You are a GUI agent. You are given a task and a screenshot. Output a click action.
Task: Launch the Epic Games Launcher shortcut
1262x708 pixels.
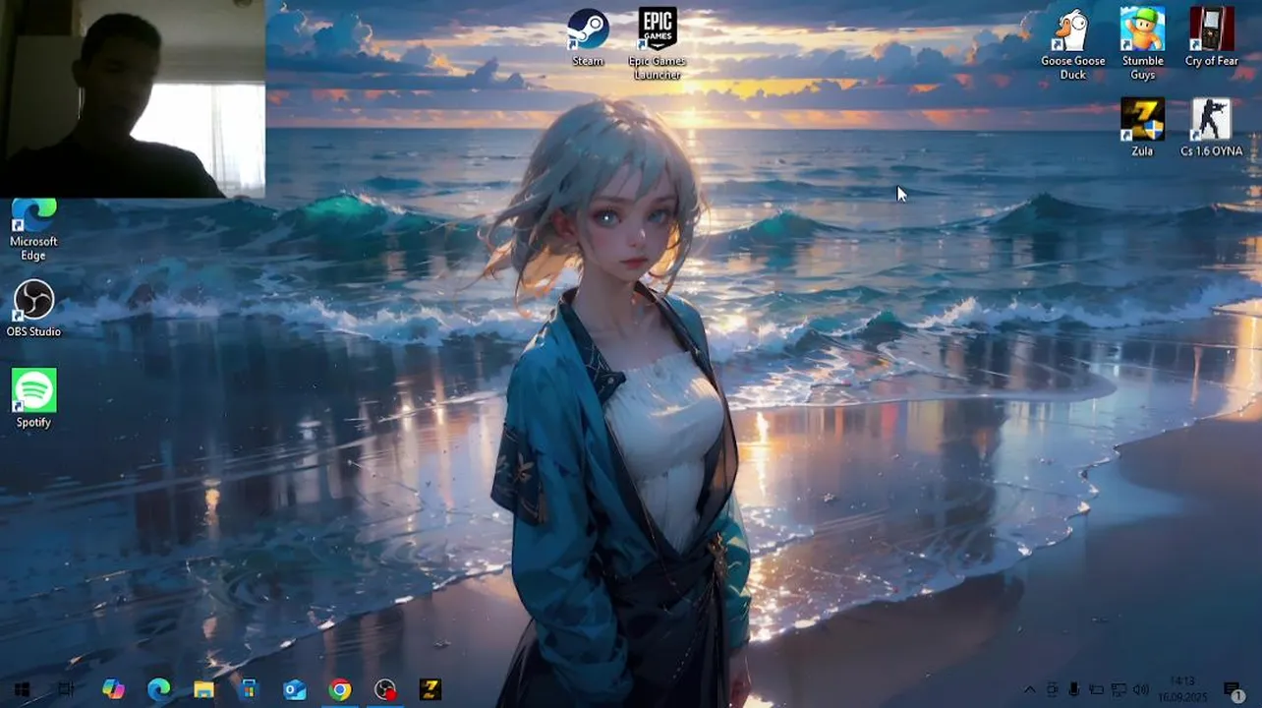(658, 44)
